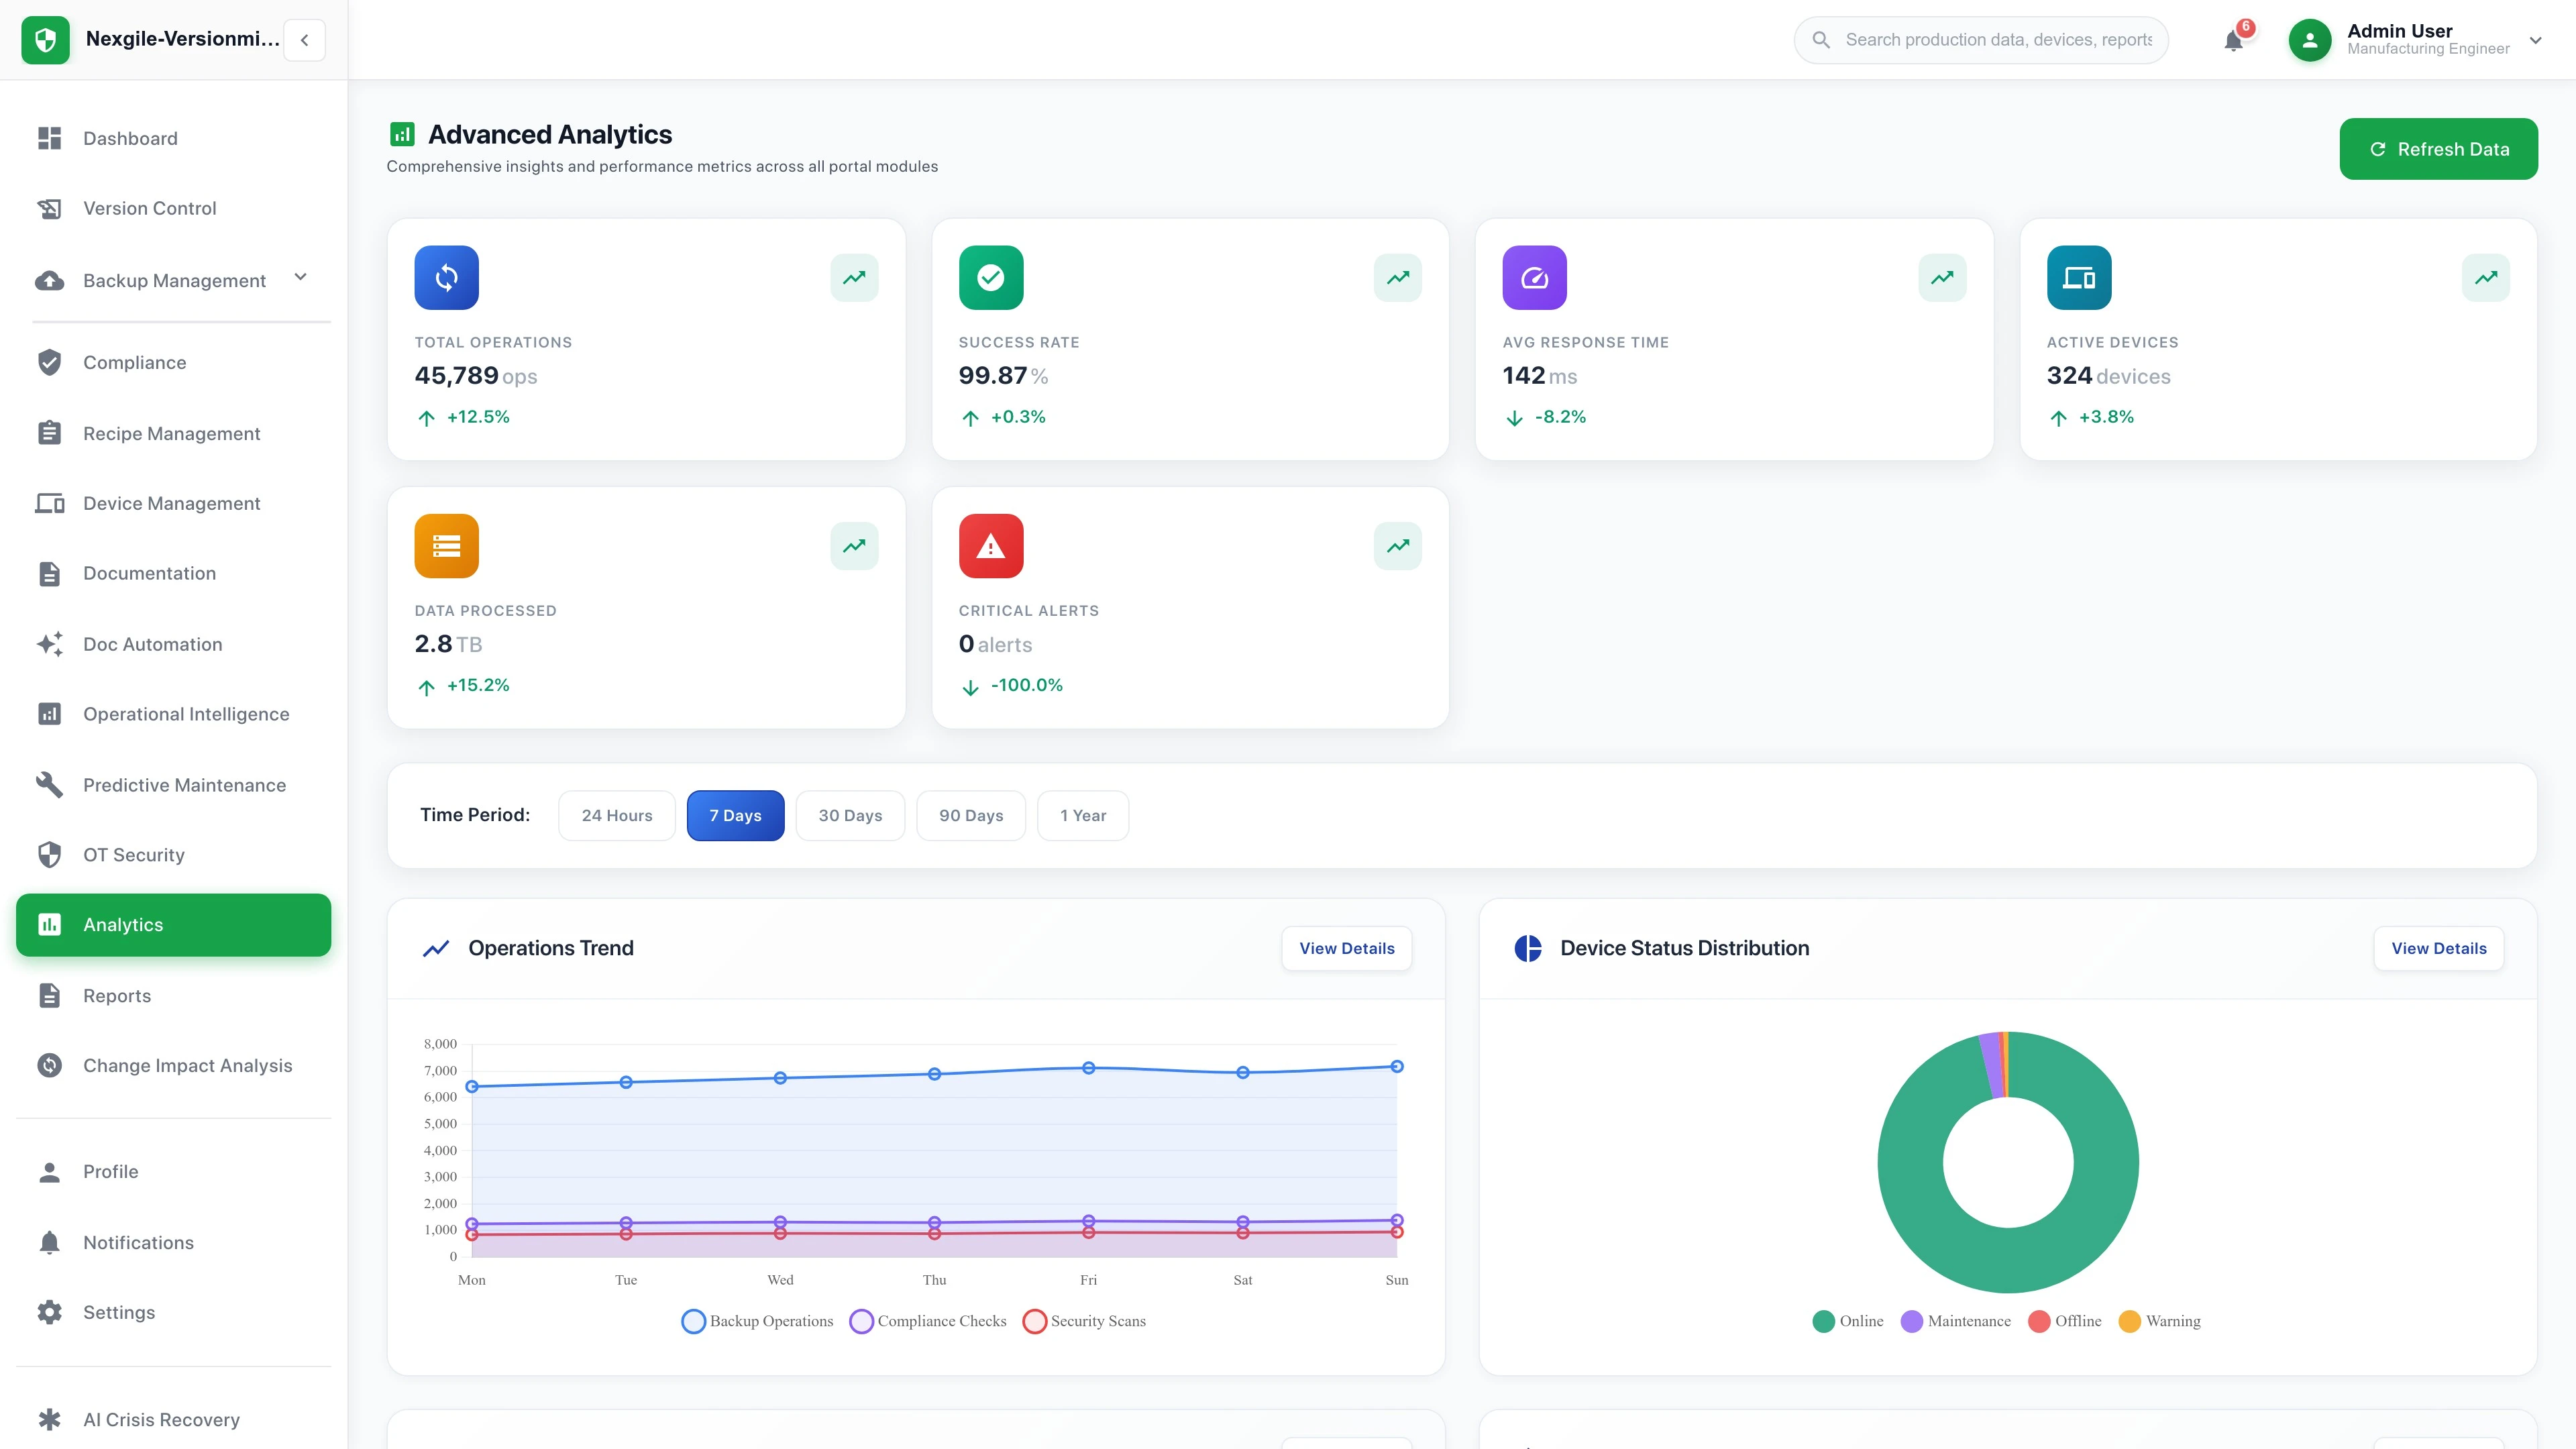The image size is (2576, 1449).
Task: Click the trend icon on Total Operations card
Action: 854,277
